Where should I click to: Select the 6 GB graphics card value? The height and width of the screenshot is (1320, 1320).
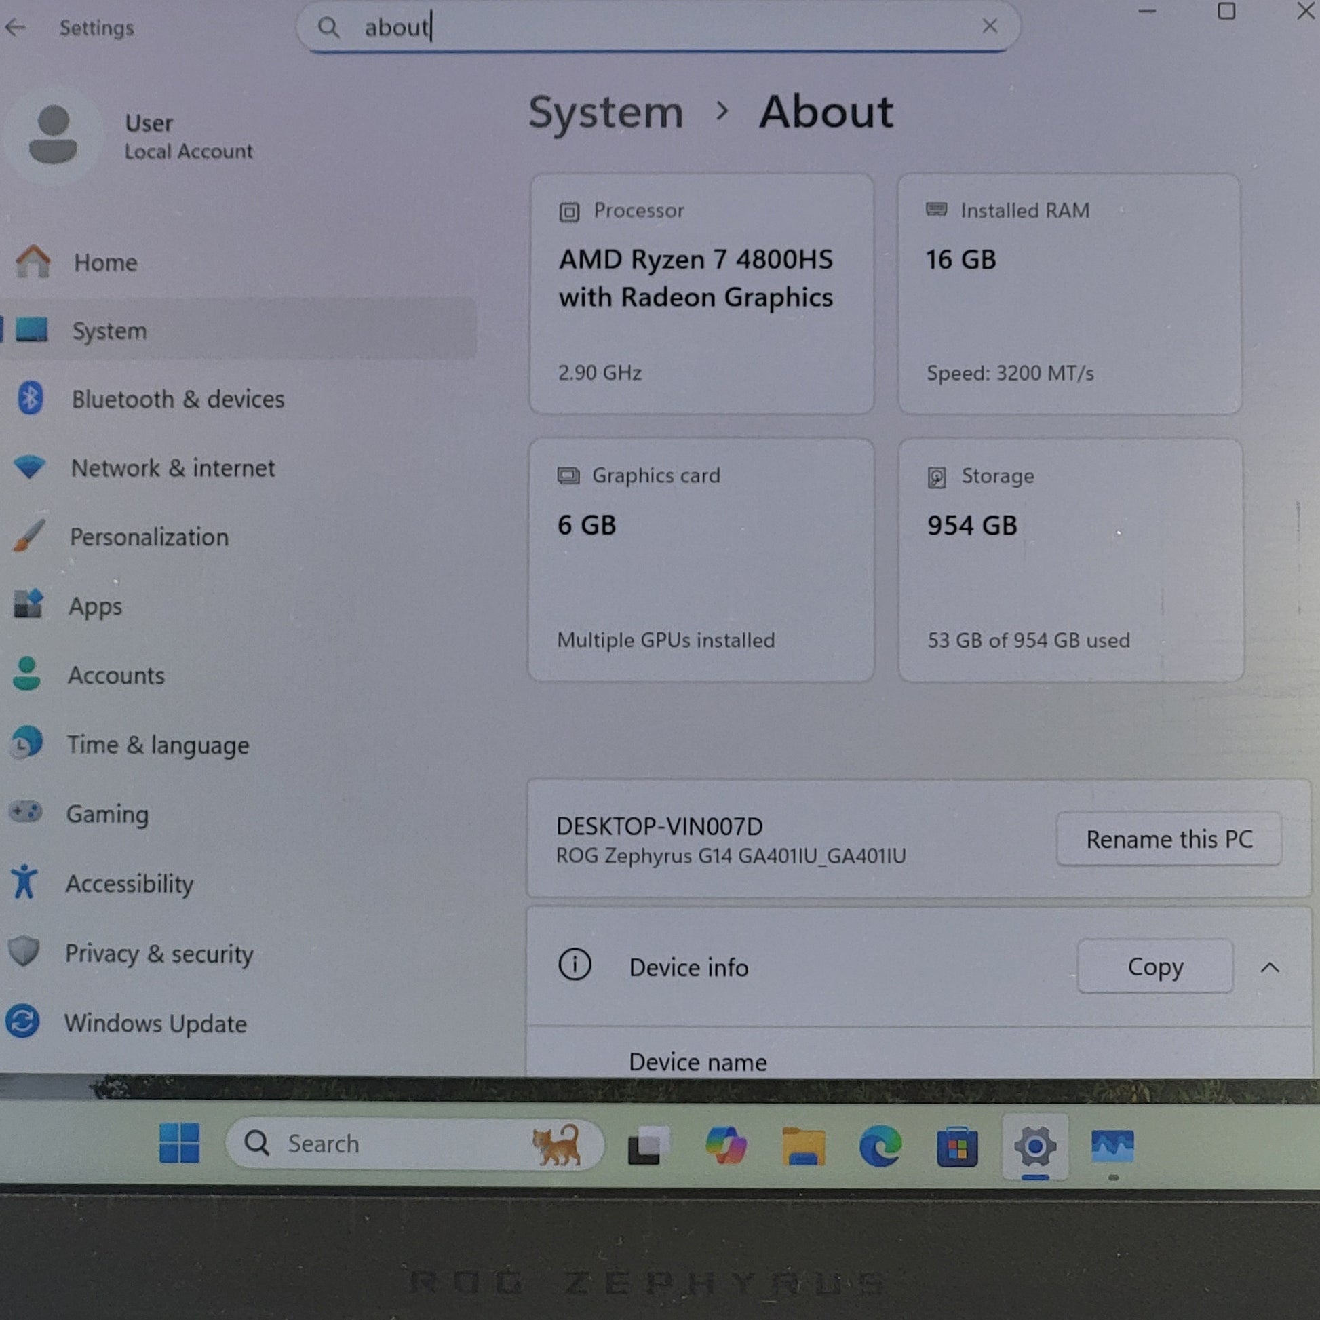587,525
